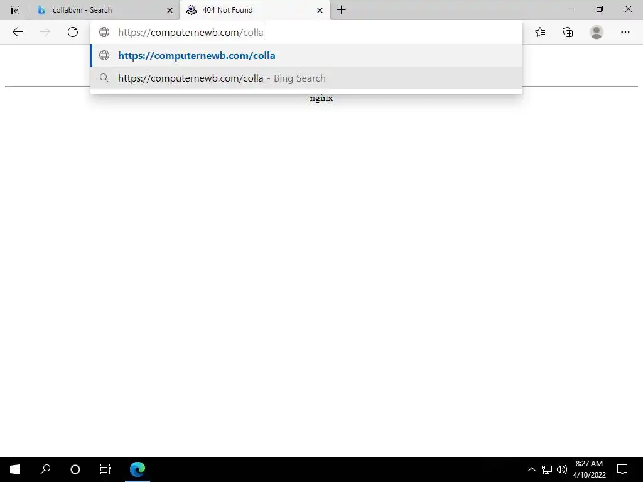Open the Collections icon
The width and height of the screenshot is (643, 482).
(x=568, y=32)
